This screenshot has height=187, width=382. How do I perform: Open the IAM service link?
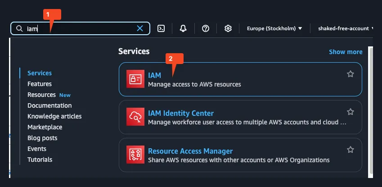tap(154, 75)
